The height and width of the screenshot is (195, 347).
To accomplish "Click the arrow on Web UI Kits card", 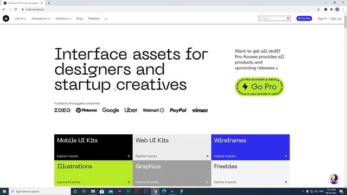I will 207,156.
